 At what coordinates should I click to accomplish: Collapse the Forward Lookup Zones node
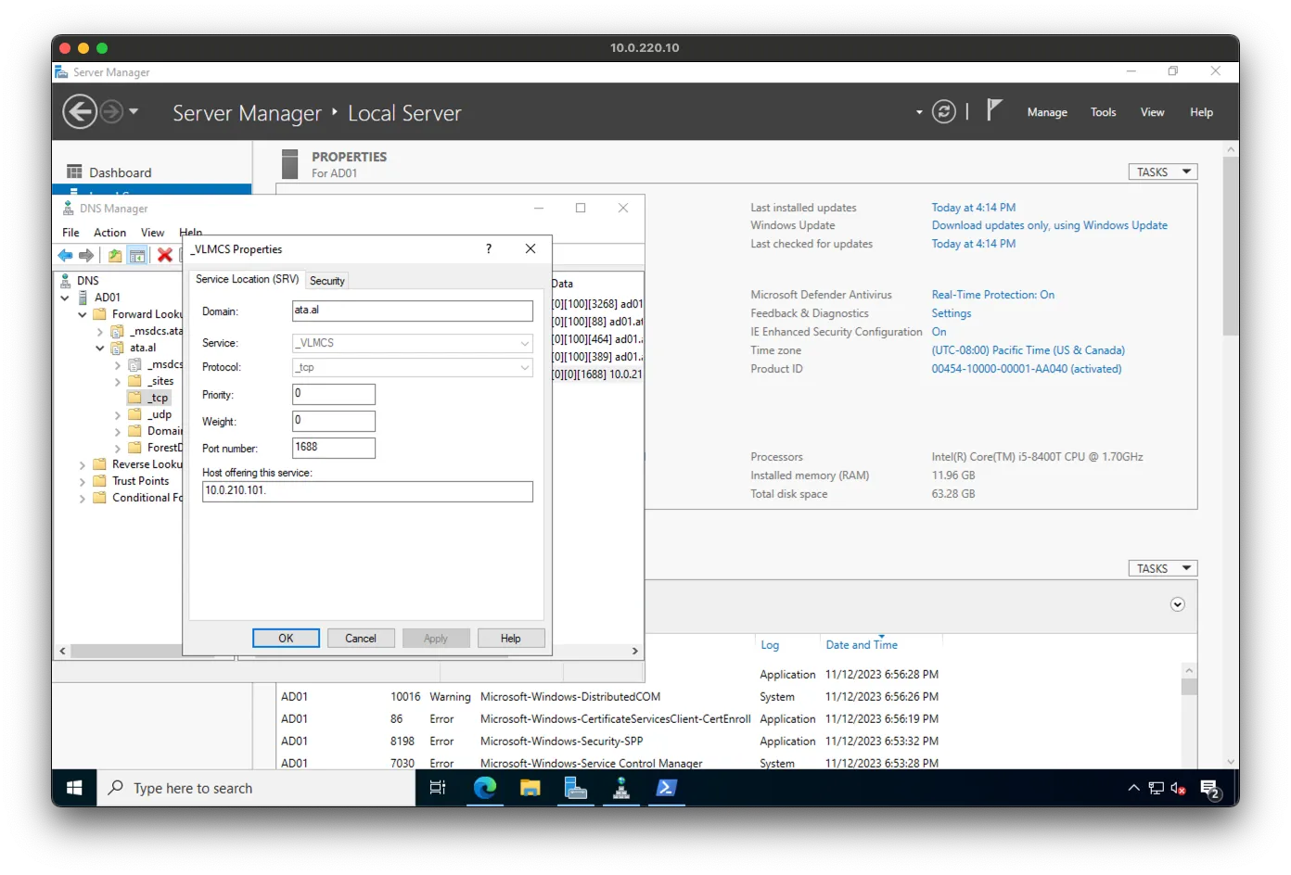coord(82,314)
